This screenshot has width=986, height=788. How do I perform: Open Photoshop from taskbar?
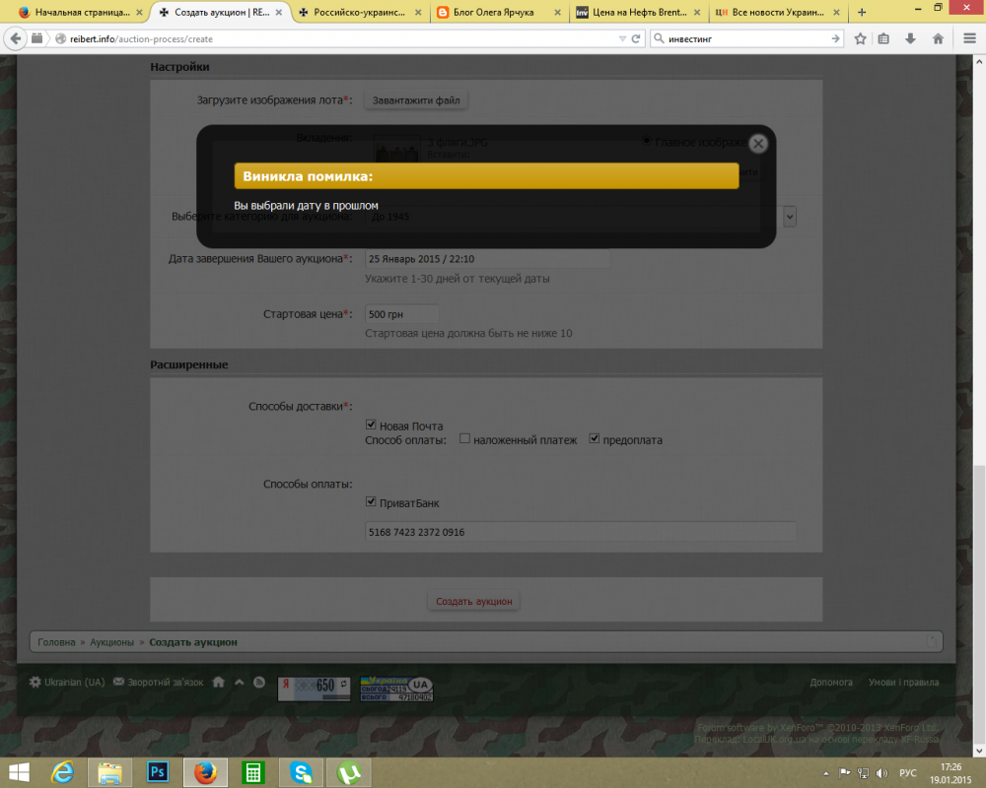tap(157, 773)
